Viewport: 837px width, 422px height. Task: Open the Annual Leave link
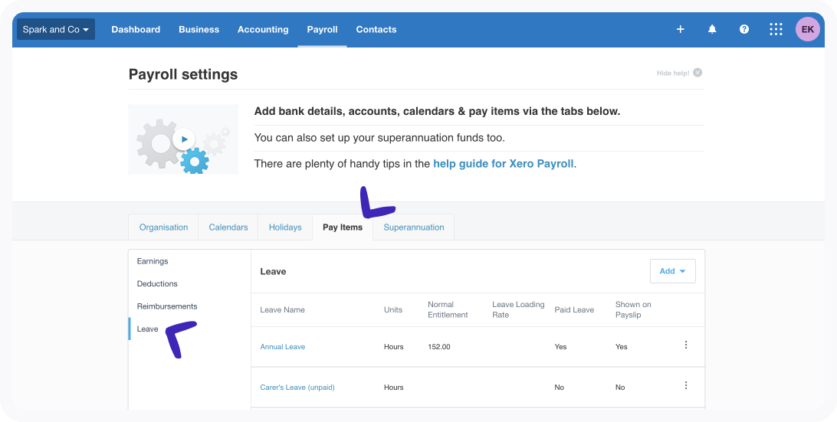coord(282,347)
